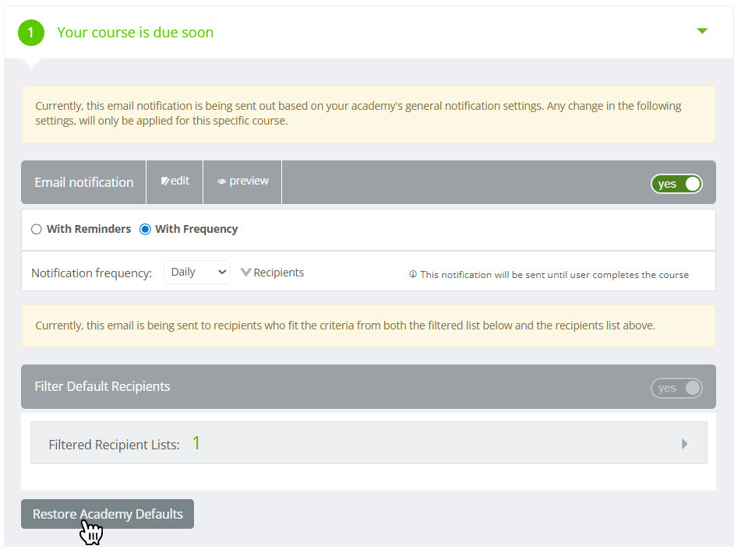Toggle the Filter Default Recipients switch
This screenshot has height=549, width=734.
click(x=676, y=388)
